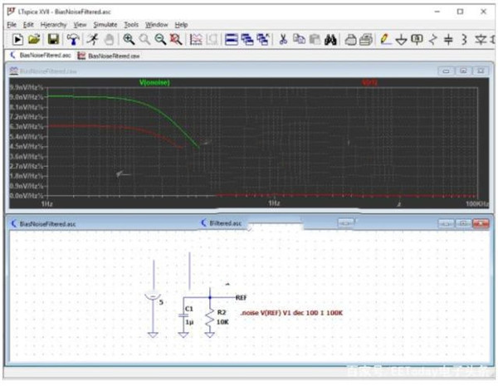This screenshot has width=498, height=386.
Task: Switch to BiasNoiseFiltered.asc tab
Action: coord(40,56)
